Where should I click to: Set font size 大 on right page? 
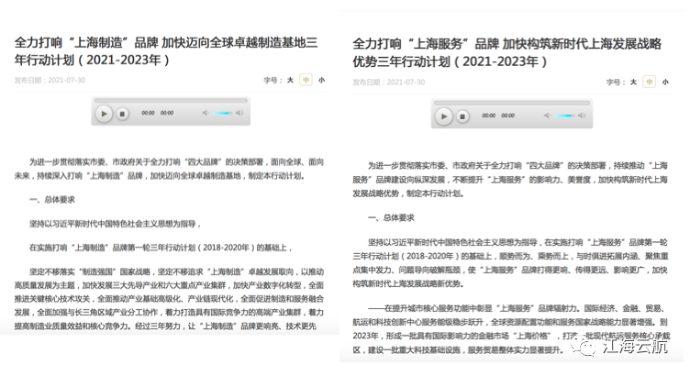633,82
